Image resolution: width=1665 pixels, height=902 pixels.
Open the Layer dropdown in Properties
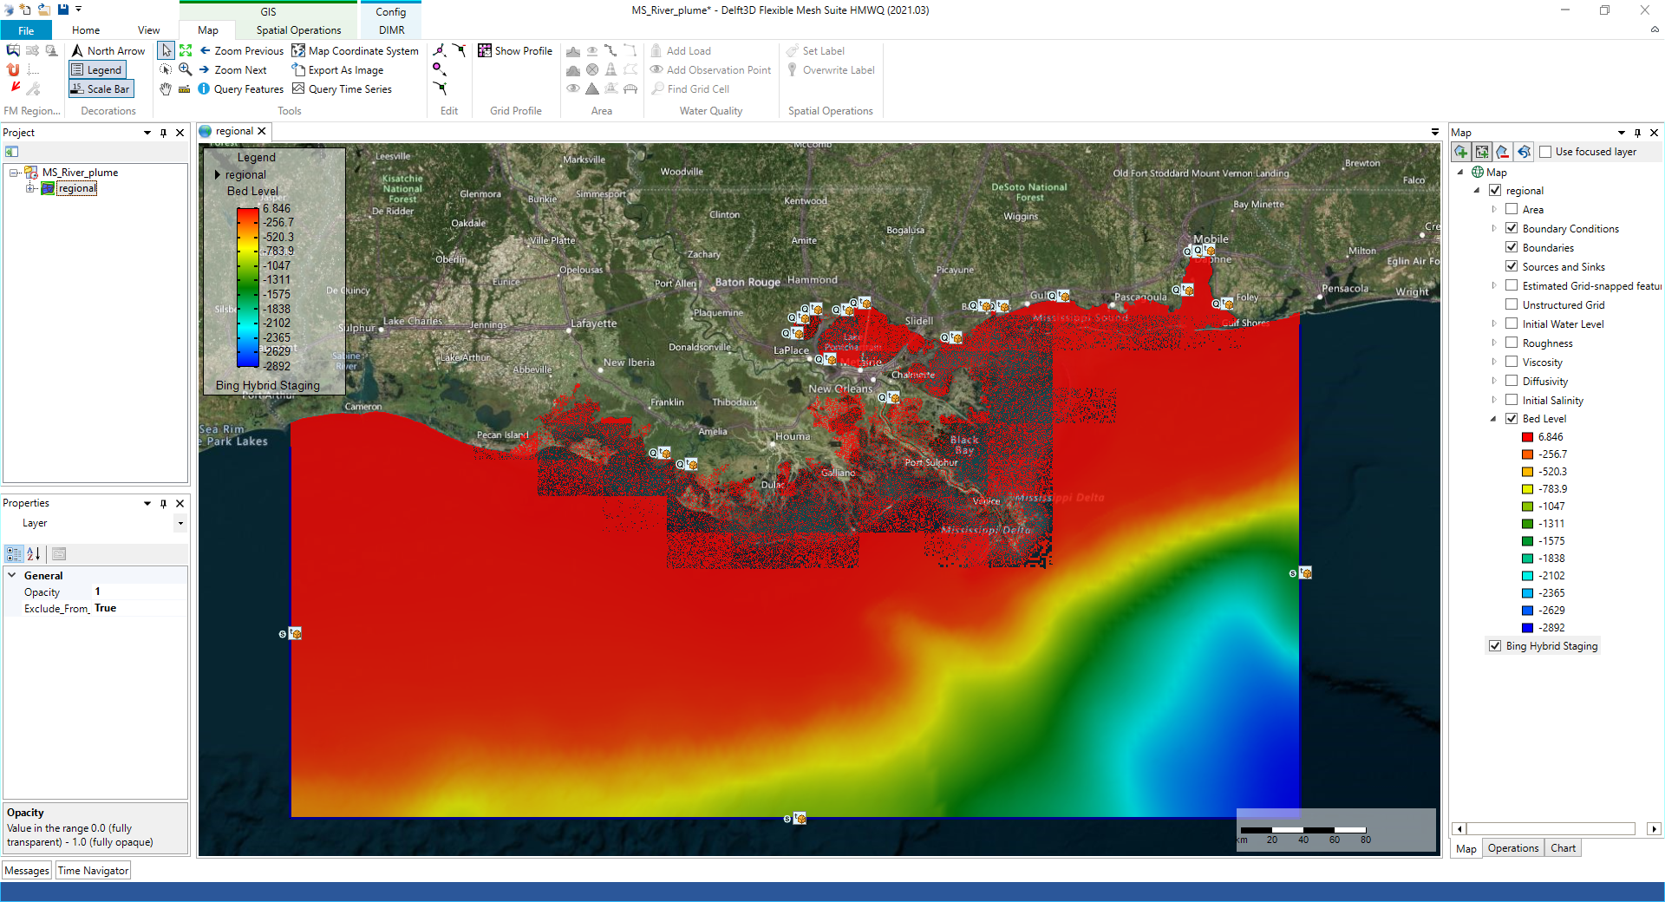(180, 524)
